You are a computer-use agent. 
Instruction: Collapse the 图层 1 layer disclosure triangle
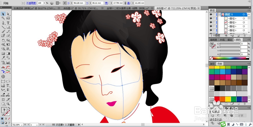(x=219, y=14)
